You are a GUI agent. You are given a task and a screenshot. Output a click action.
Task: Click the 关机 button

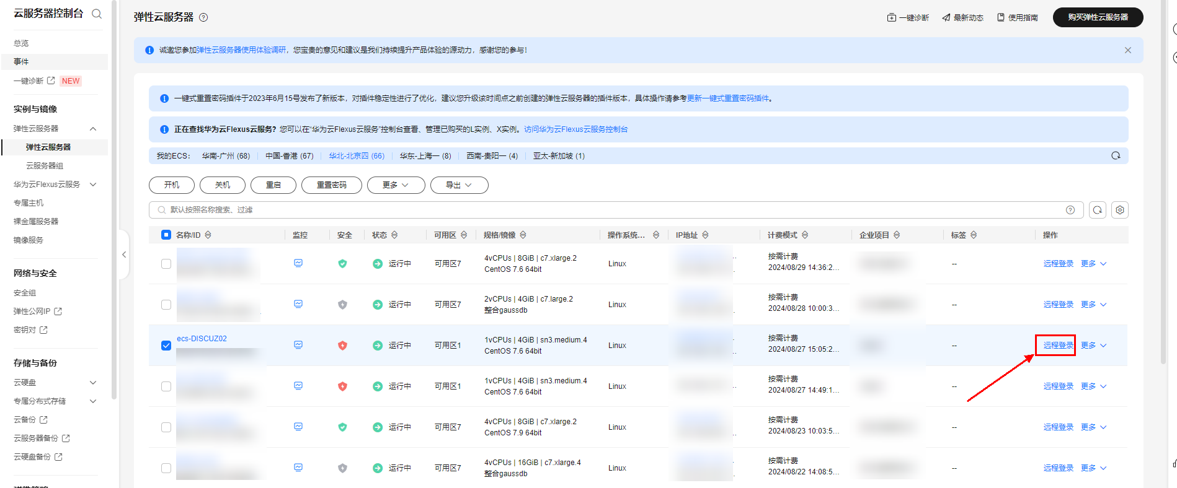[x=223, y=185]
